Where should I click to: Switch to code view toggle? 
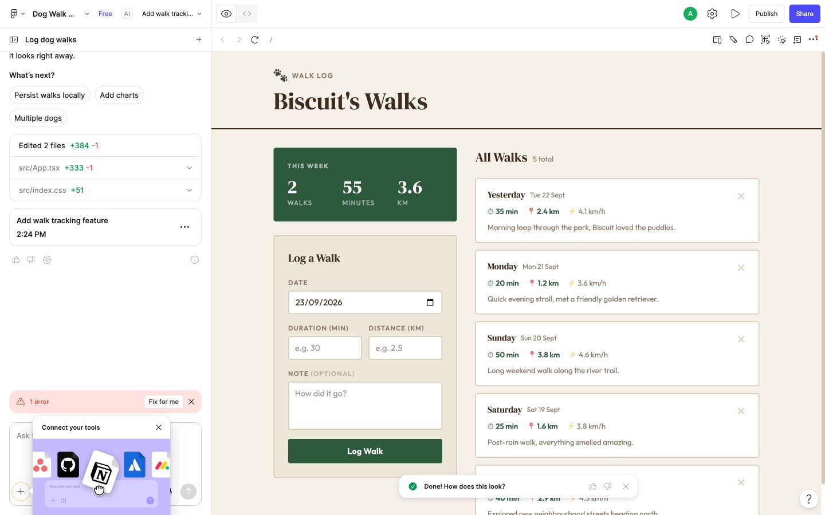pyautogui.click(x=247, y=14)
